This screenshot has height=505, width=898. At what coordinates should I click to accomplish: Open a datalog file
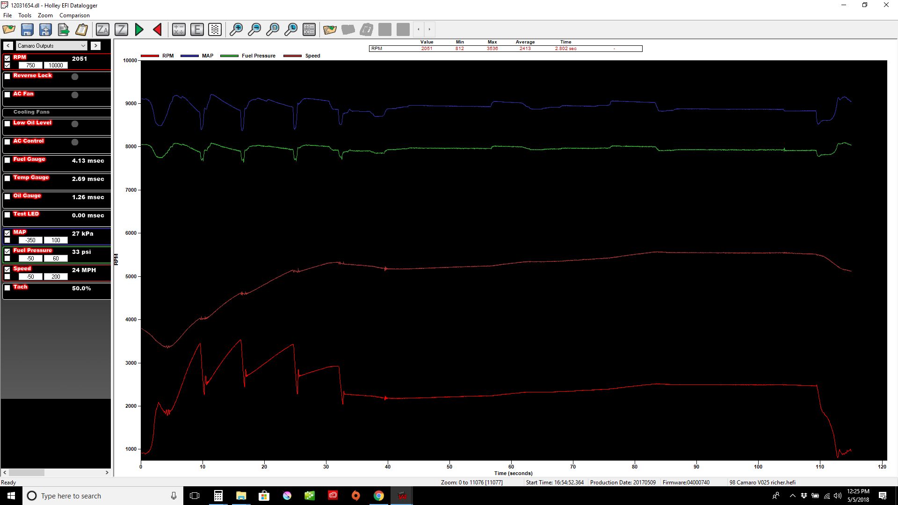pyautogui.click(x=9, y=29)
